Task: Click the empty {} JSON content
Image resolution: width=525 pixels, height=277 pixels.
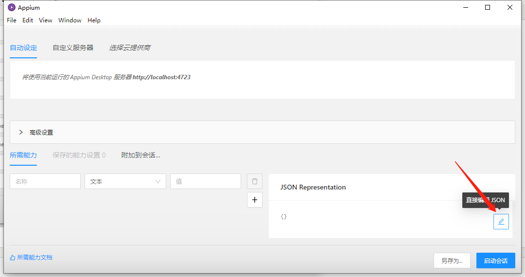Action: coord(283,217)
